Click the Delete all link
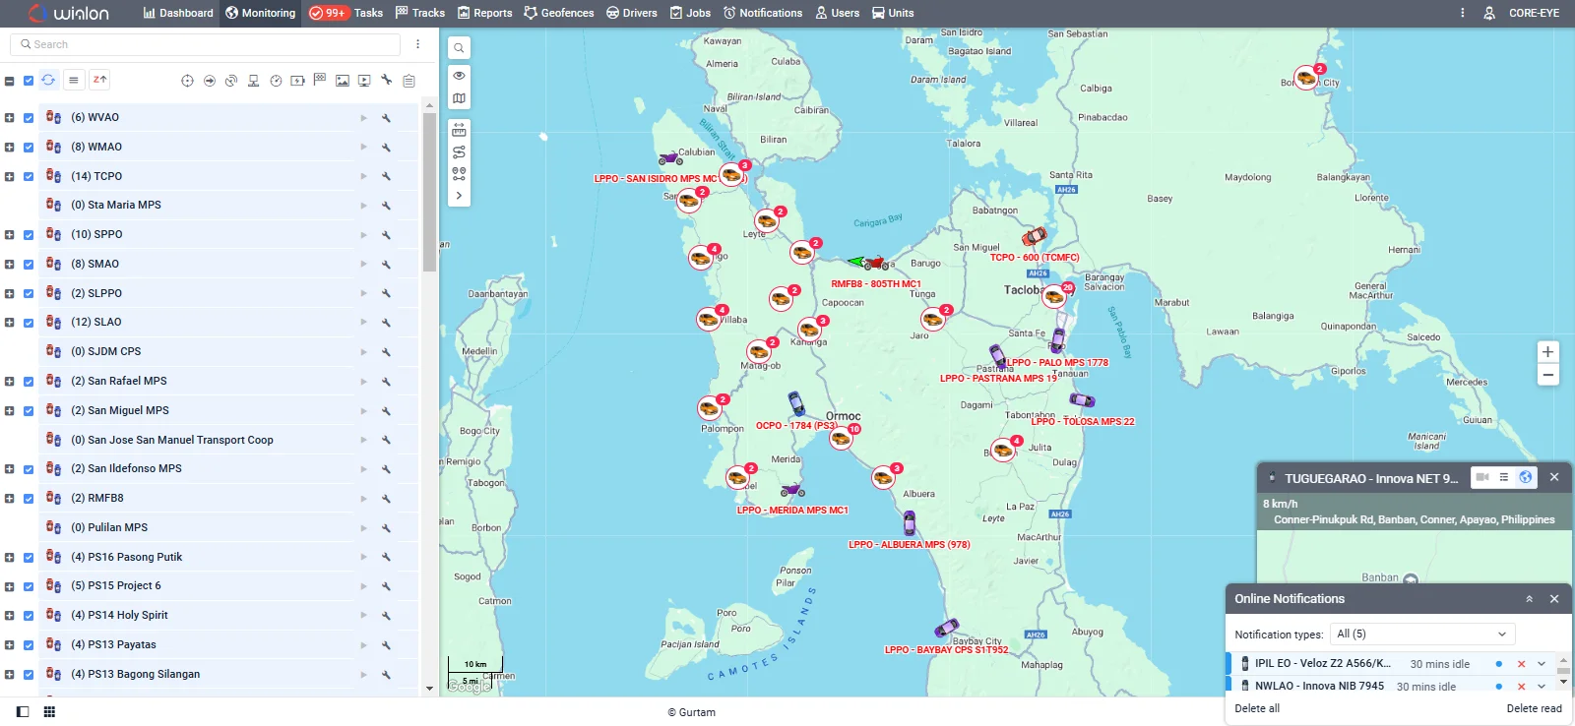The height and width of the screenshot is (726, 1575). pyautogui.click(x=1257, y=708)
